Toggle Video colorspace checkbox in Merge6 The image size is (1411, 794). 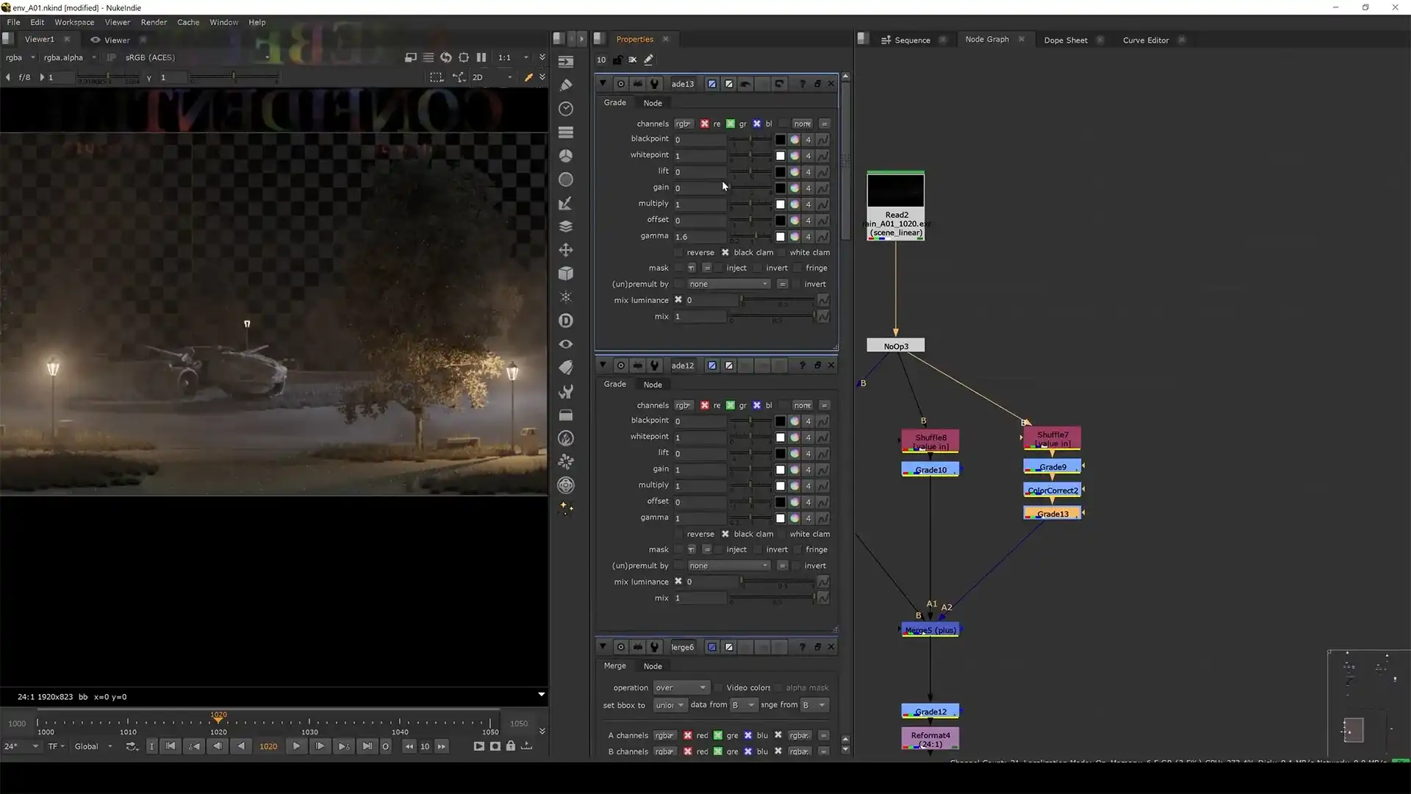point(719,687)
